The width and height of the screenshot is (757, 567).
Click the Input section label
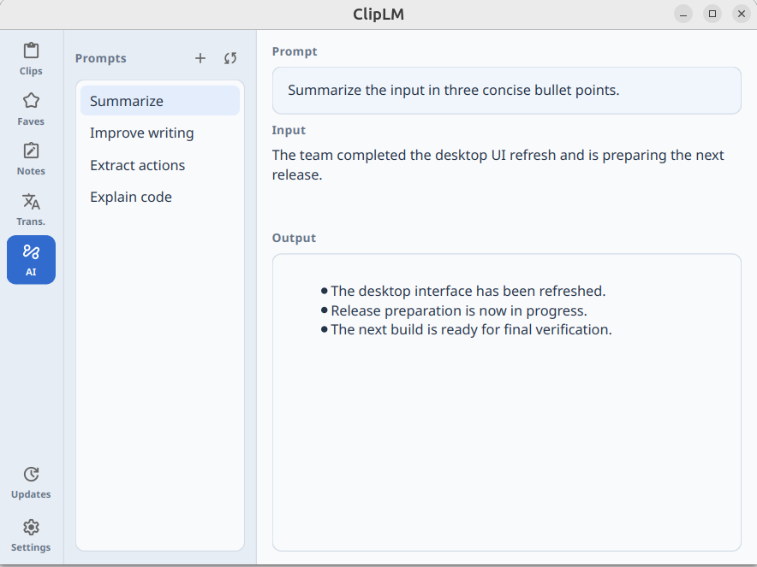tap(289, 130)
